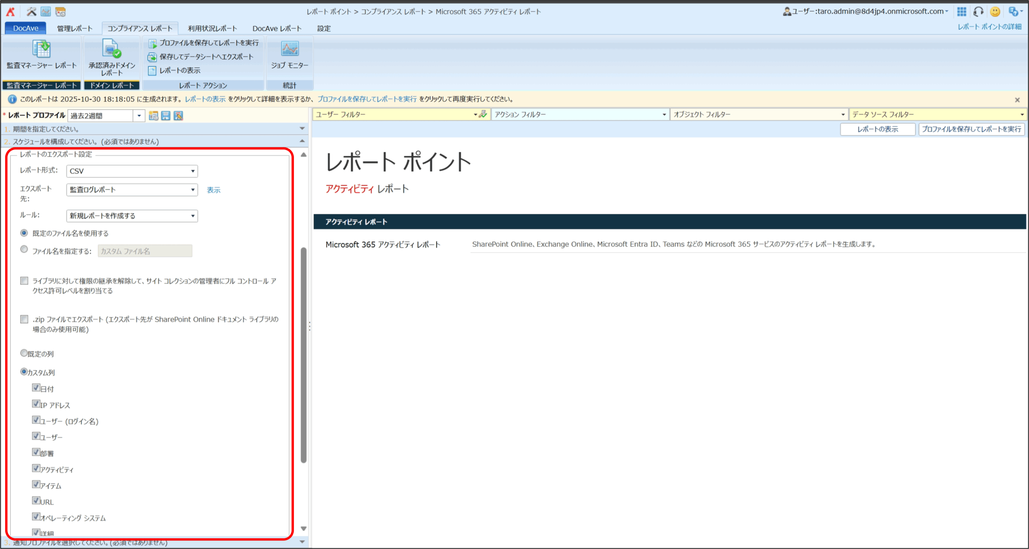This screenshot has width=1029, height=549.
Task: Click the Audit Manager Report icon (監査マネージャー レポート)
Action: click(x=41, y=49)
